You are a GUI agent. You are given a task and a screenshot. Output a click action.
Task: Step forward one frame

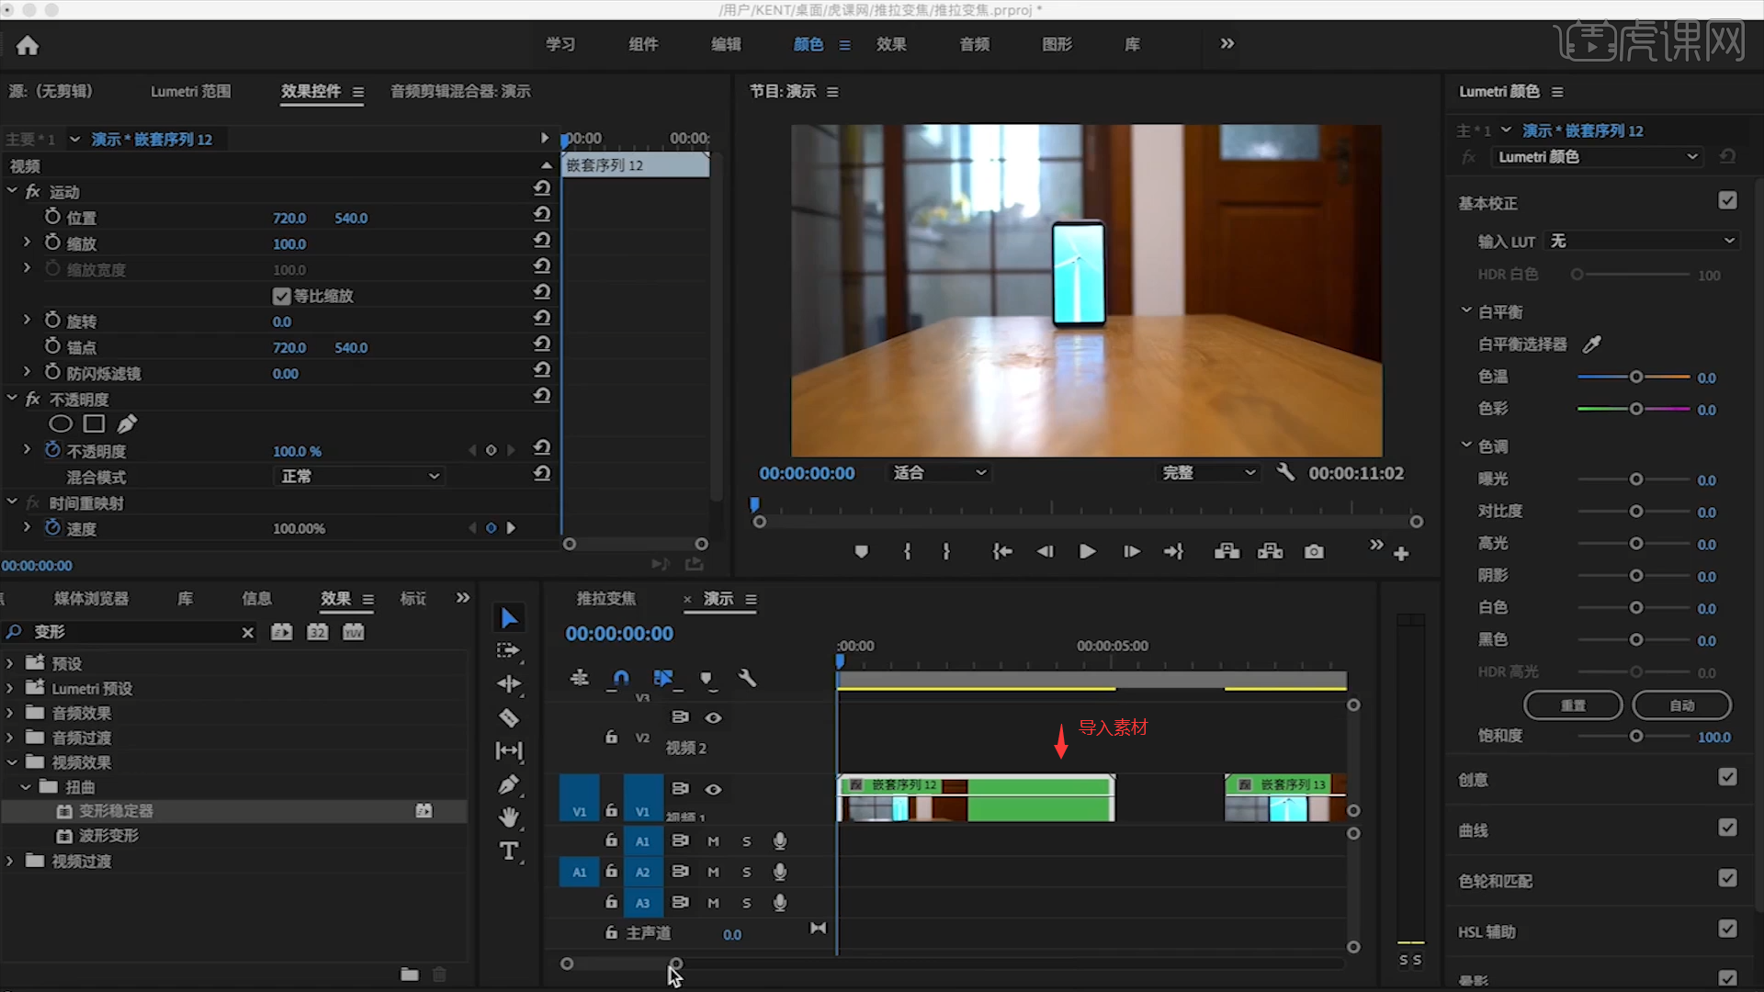(1132, 552)
